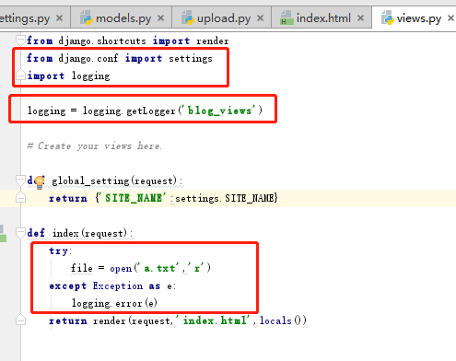Click fold end marker at return render line

pyautogui.click(x=20, y=320)
